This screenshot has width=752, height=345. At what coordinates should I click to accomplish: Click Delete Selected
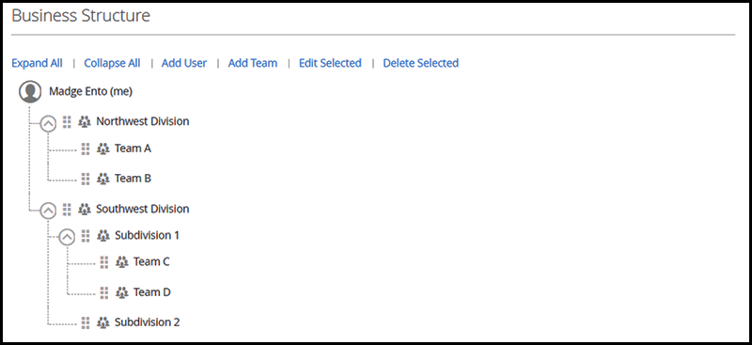tap(420, 63)
